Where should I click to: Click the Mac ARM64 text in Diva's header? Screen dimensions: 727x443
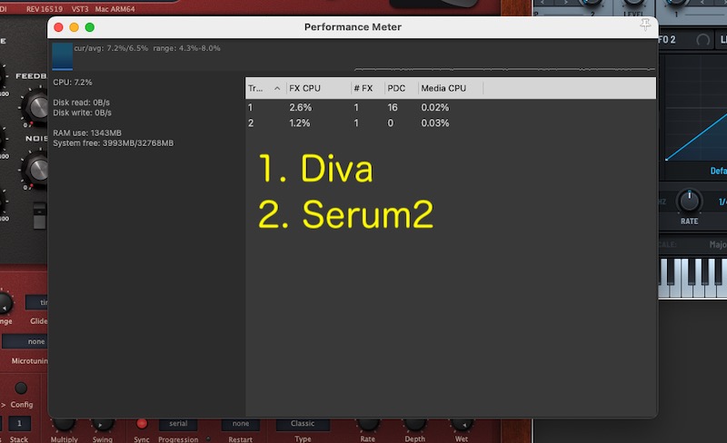(x=115, y=9)
